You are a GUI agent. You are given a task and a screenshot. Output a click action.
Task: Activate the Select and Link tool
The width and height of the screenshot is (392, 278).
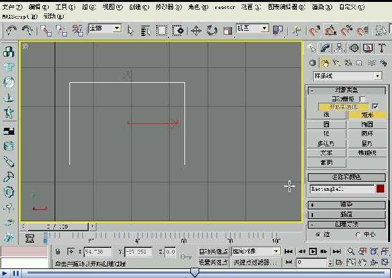(x=46, y=30)
